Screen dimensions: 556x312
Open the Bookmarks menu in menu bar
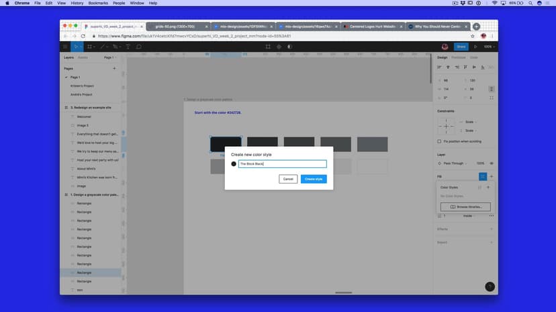pyautogui.click(x=99, y=3)
